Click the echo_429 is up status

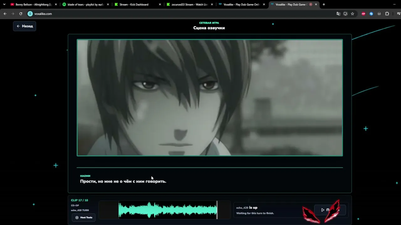pos(247,208)
